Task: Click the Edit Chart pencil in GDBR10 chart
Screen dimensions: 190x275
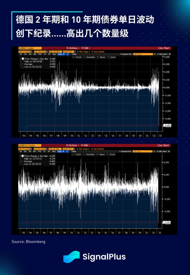Action: (162, 151)
